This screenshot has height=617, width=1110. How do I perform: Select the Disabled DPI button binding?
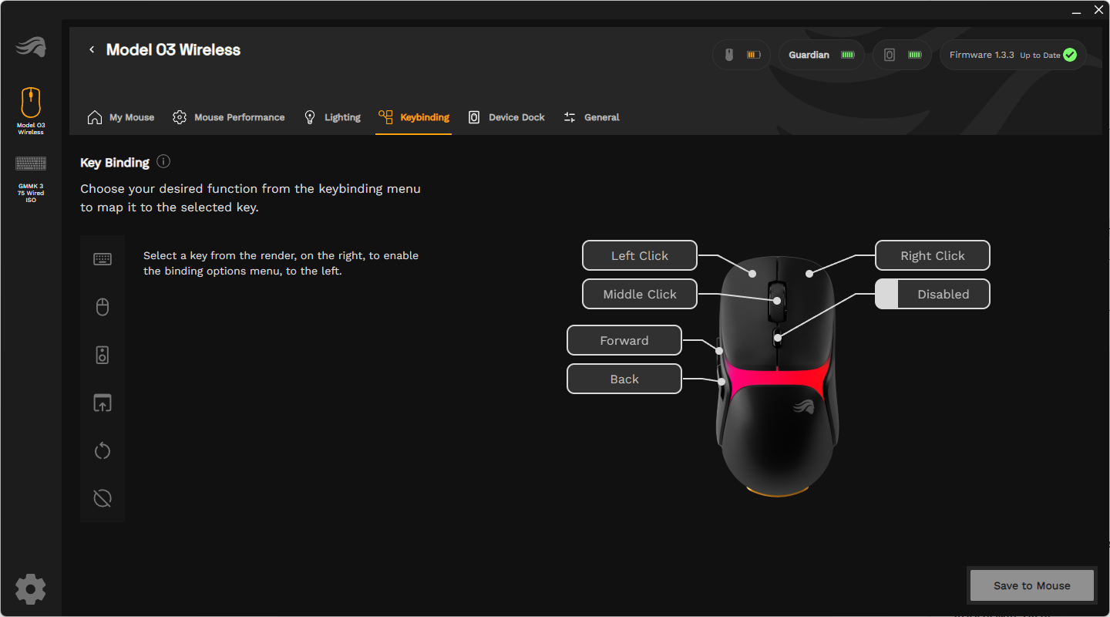click(933, 294)
